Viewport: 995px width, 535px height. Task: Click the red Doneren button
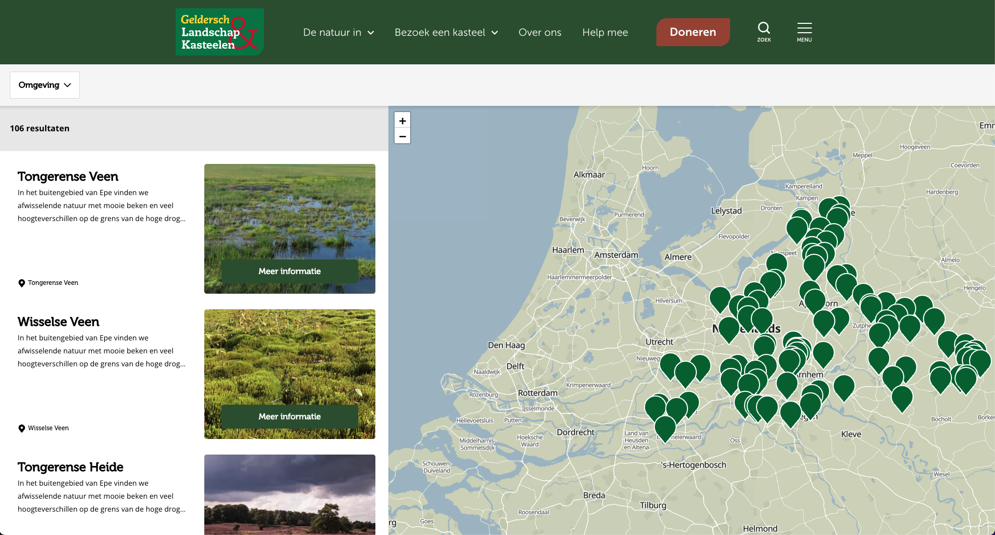(693, 32)
